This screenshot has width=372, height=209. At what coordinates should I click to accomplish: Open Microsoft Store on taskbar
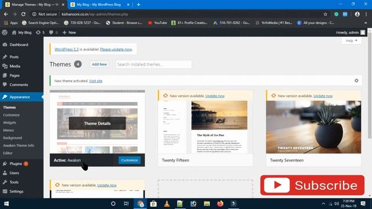153,204
